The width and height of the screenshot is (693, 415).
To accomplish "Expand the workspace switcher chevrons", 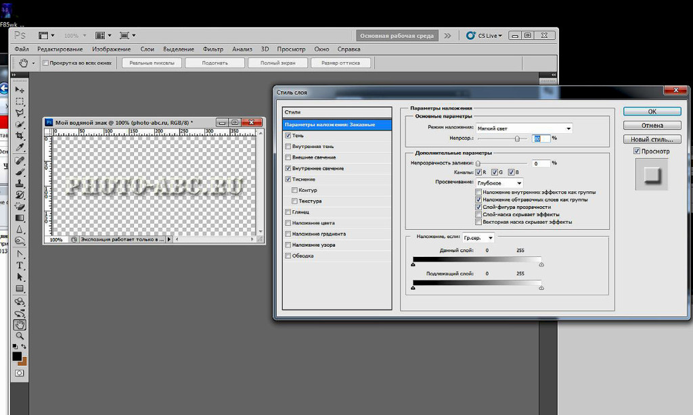I will click(448, 36).
